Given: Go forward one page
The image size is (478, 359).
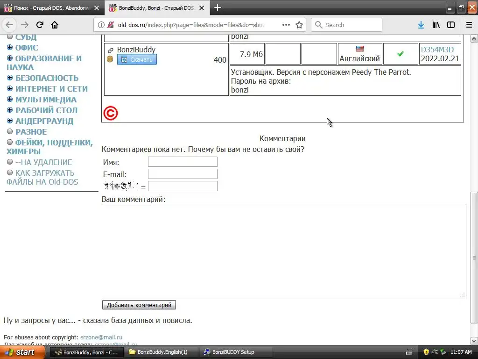Looking at the screenshot, I should pos(25,25).
